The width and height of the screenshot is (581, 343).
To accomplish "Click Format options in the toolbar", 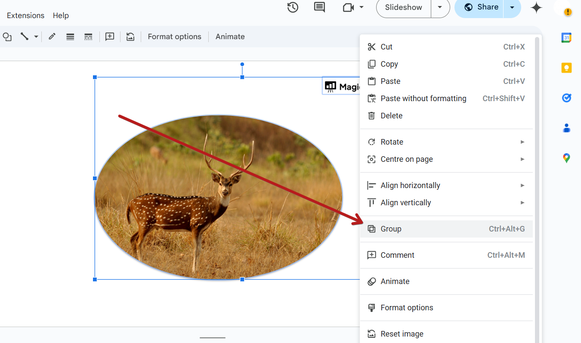I will point(174,37).
